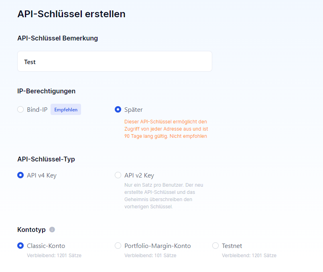Focus the API-Schlüssel Bemerkung text field
323x272 pixels.
pyautogui.click(x=114, y=62)
